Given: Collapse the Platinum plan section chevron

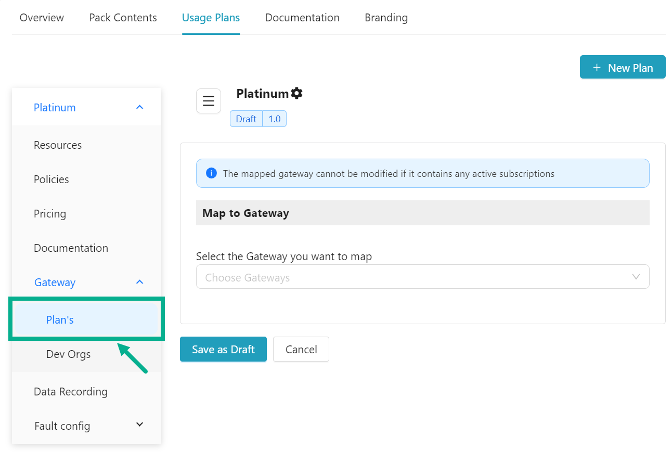Looking at the screenshot, I should [139, 107].
